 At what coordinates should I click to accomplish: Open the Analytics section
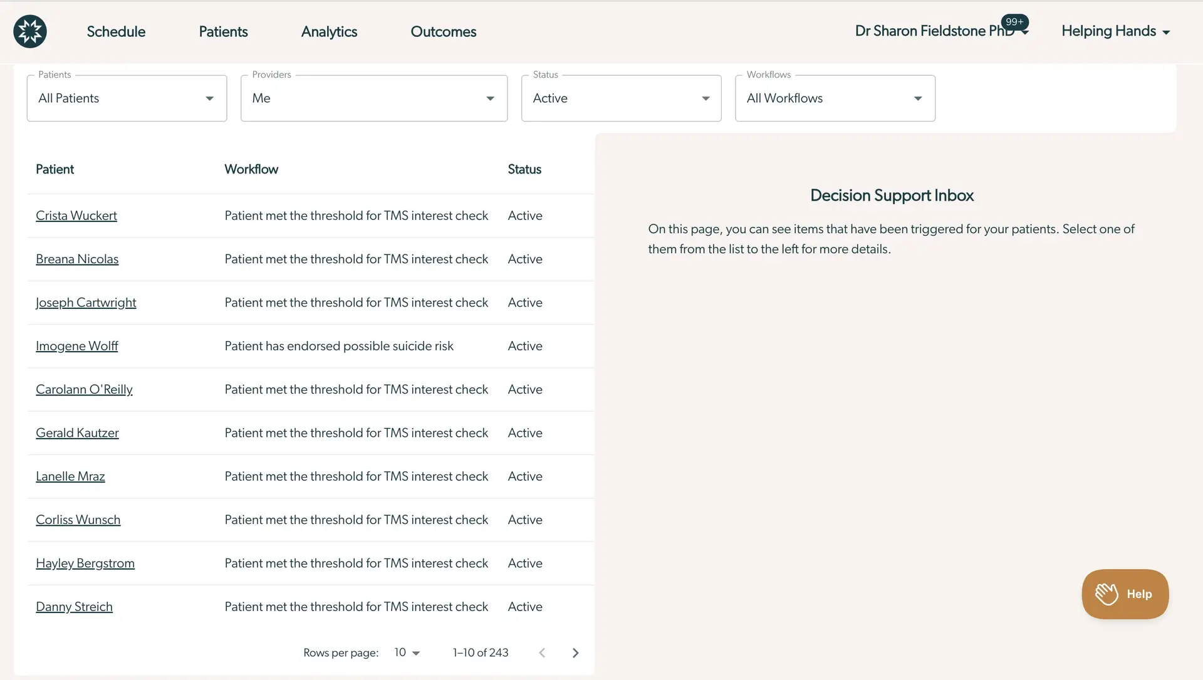click(329, 31)
